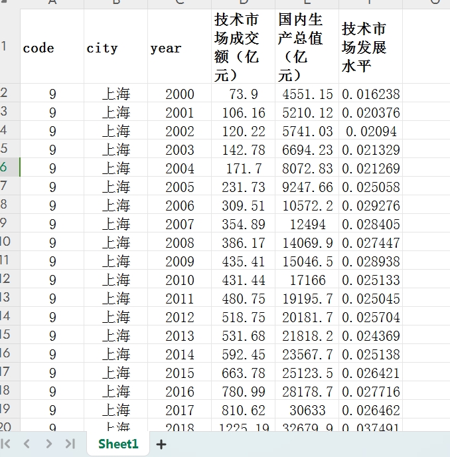
Task: Select the 'year' header cell
Action: point(179,46)
